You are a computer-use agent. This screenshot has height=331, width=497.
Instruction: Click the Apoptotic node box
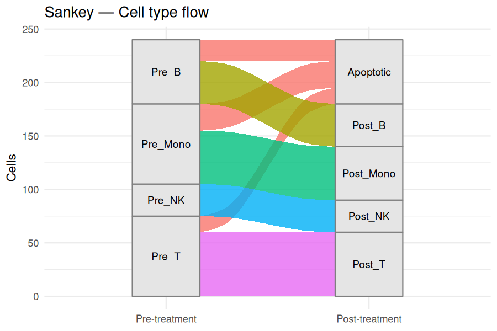369,72
